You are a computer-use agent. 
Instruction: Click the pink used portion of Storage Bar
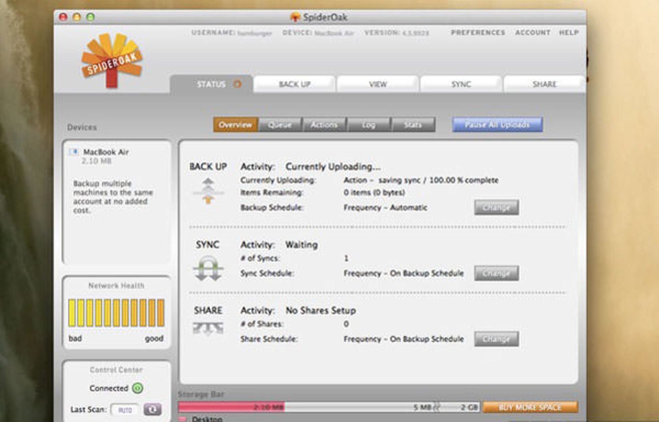pos(231,407)
